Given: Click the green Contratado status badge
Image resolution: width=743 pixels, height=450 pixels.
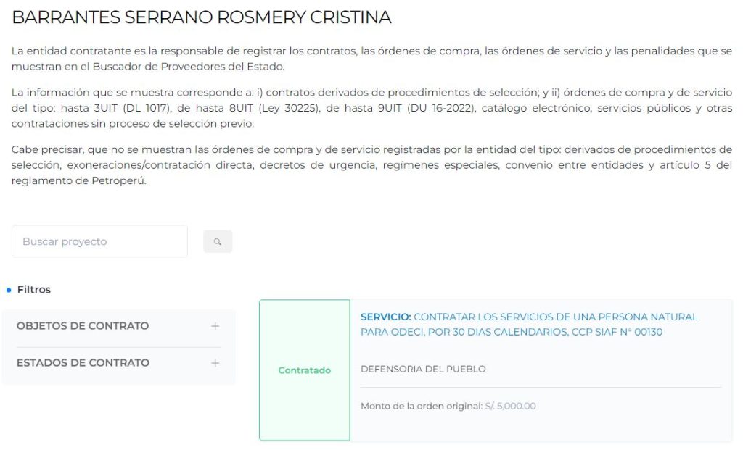Looking at the screenshot, I should [305, 370].
